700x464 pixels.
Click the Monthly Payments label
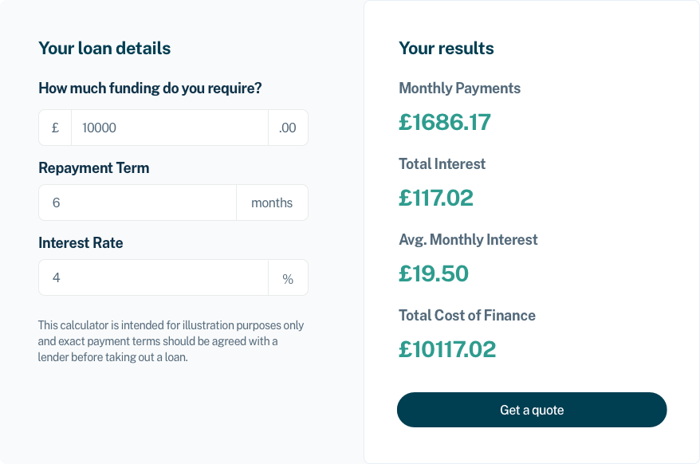[x=459, y=88]
